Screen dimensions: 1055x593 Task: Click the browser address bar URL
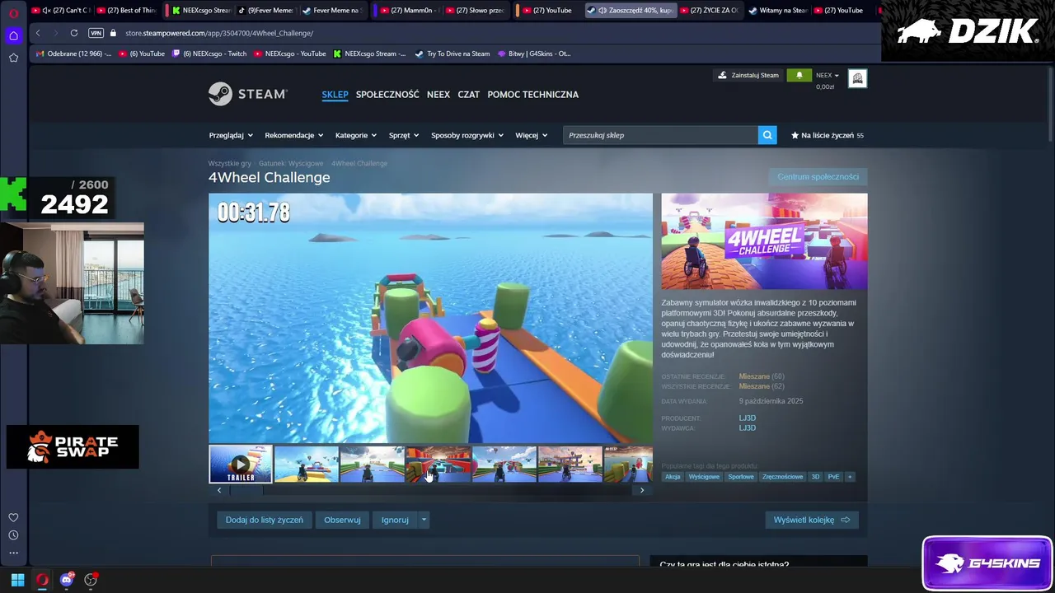219,33
